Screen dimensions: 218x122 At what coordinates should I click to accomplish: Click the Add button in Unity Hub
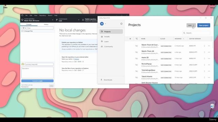(191, 25)
